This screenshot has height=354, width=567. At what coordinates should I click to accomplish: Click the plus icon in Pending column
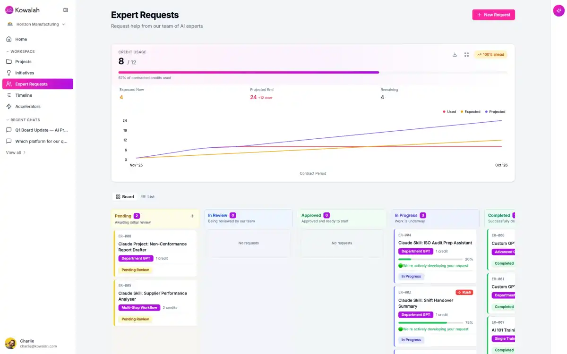192,216
